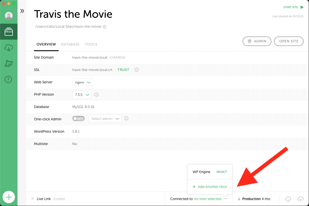The image size is (309, 206).
Task: Toggle One-click Admin on
Action: tap(78, 119)
